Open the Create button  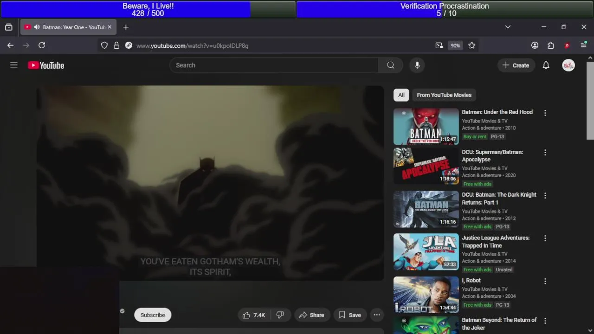[516, 65]
